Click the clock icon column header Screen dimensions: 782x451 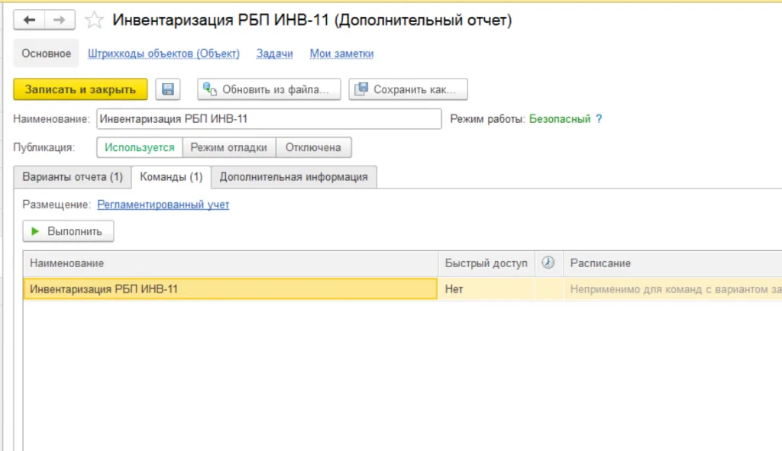coord(548,263)
